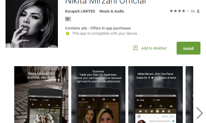
Task: Open the 'All In One Place' screenshot
Action: [x=155, y=95]
